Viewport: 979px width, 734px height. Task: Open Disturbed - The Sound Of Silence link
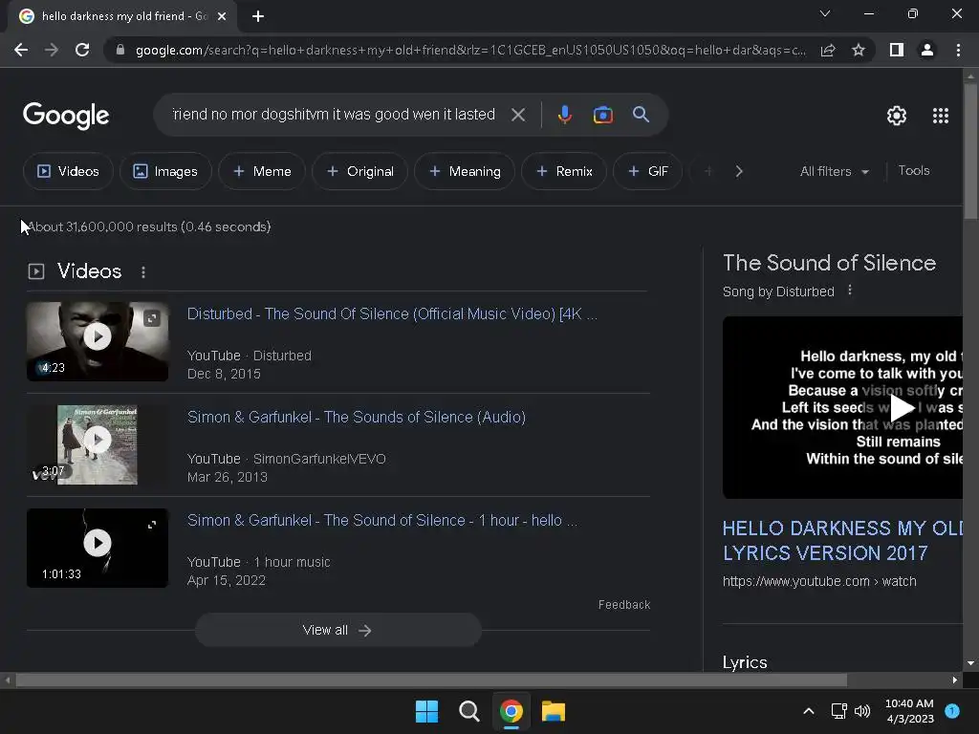(x=392, y=313)
